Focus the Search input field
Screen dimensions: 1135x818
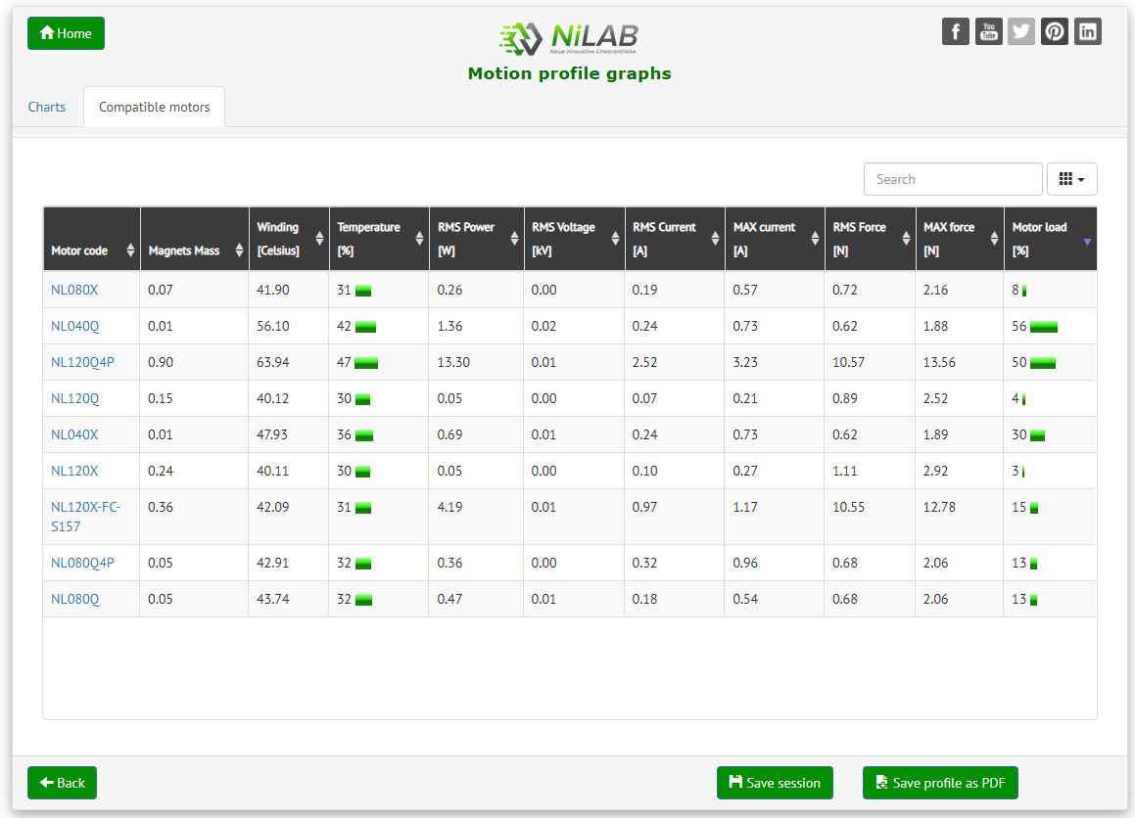click(952, 179)
